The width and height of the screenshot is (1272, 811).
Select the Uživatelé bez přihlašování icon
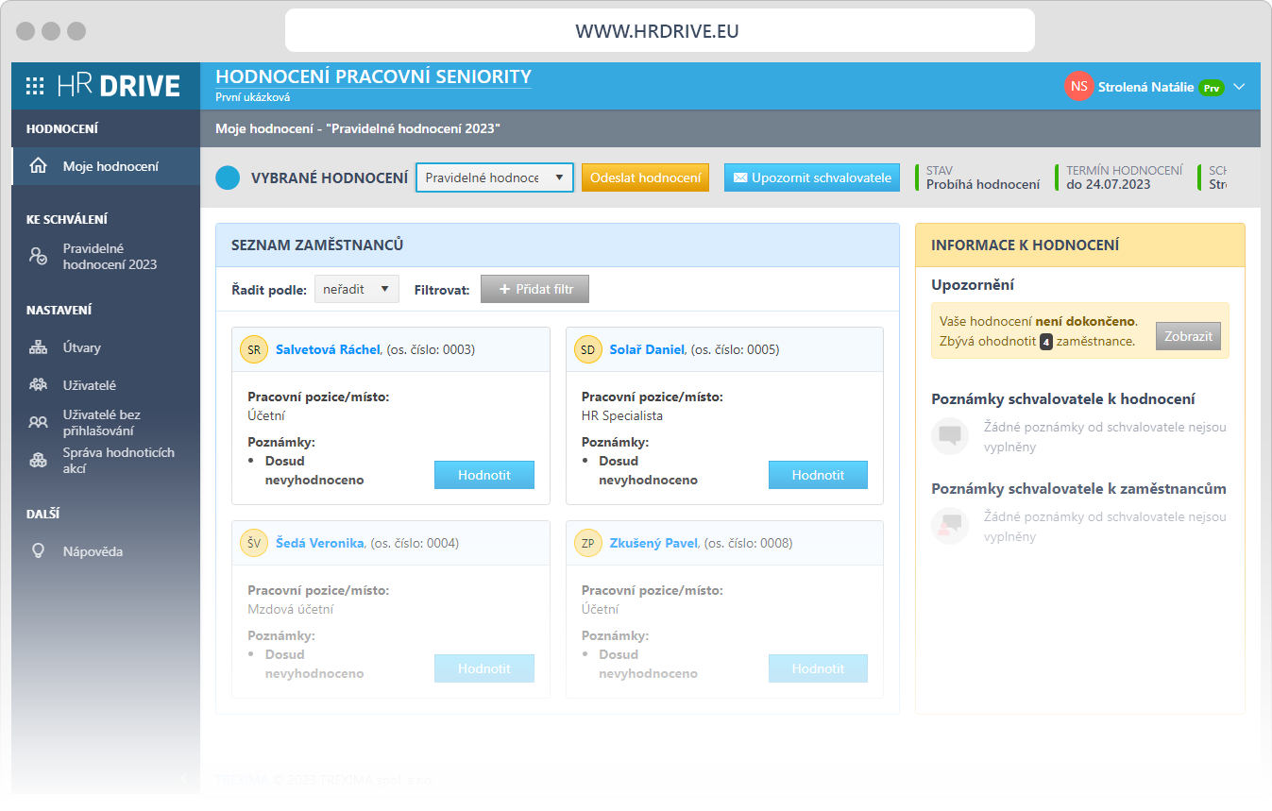pyautogui.click(x=38, y=419)
